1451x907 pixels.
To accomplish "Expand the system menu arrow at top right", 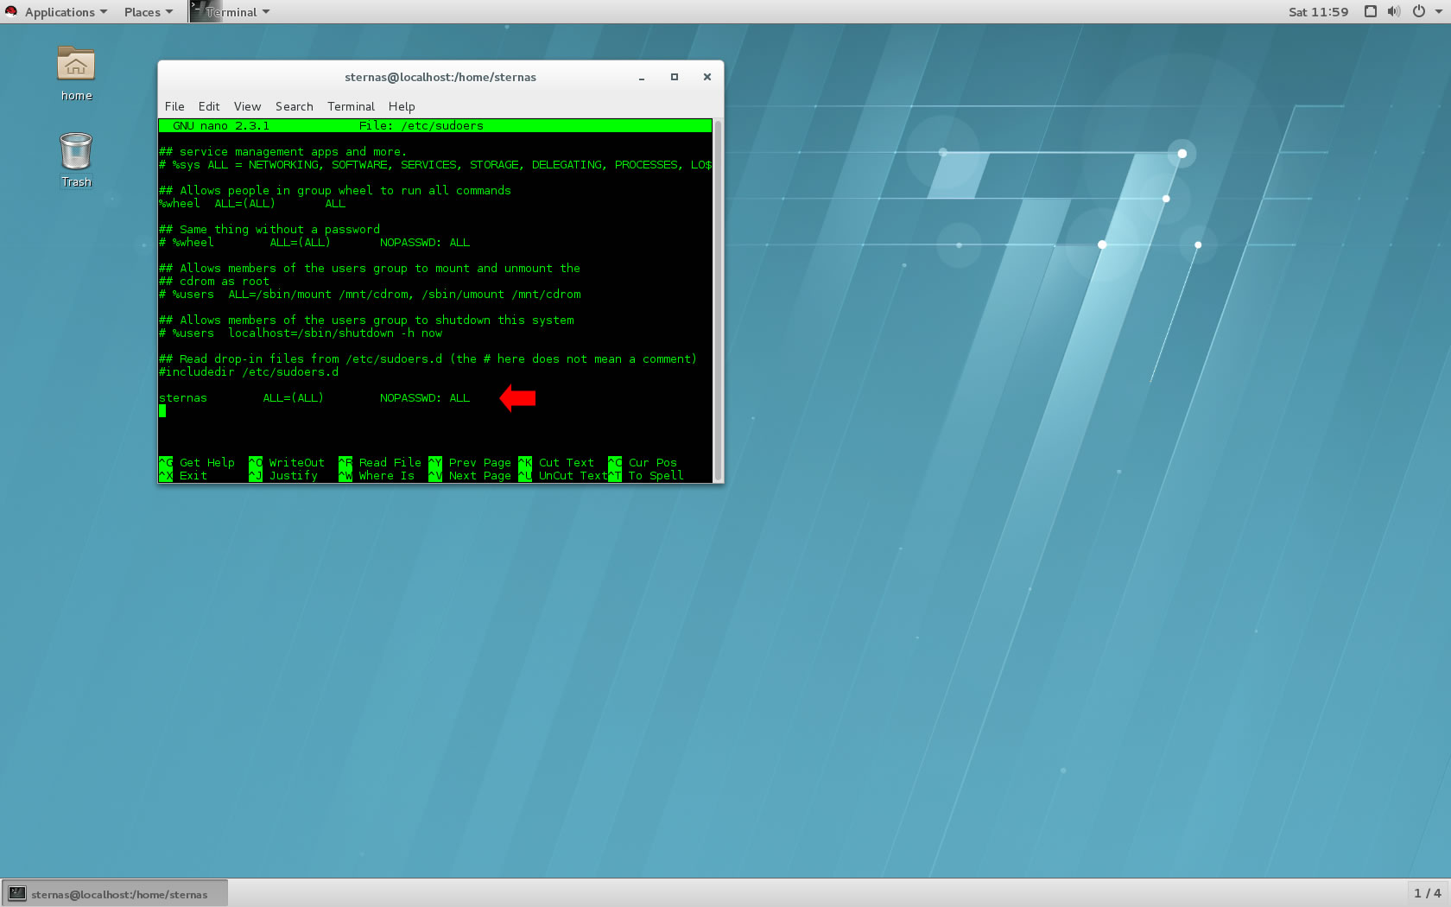I will pyautogui.click(x=1438, y=11).
